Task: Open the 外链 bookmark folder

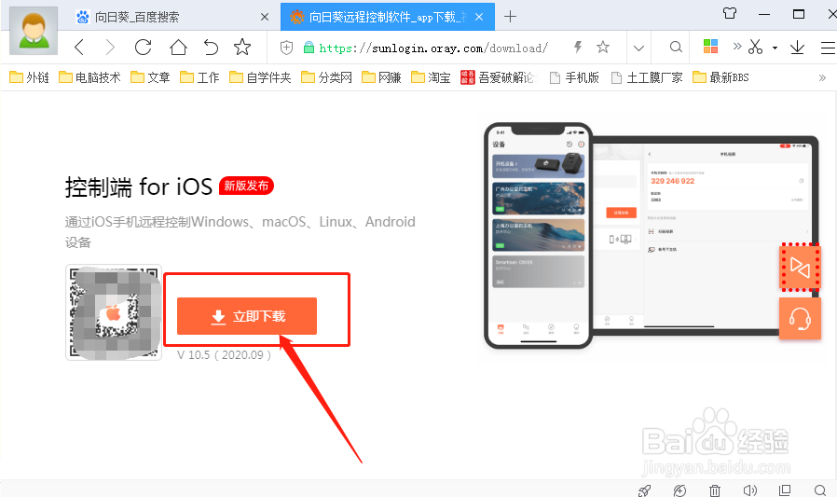Action: [29, 78]
